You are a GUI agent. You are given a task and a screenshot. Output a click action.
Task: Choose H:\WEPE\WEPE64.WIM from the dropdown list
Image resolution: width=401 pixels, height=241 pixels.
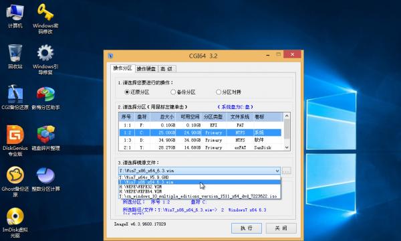(199, 191)
